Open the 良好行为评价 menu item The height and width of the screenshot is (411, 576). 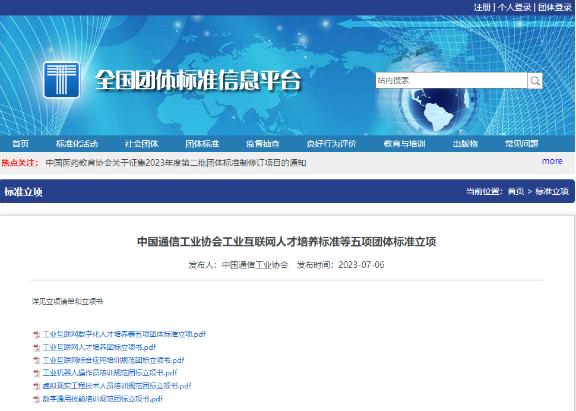[332, 144]
